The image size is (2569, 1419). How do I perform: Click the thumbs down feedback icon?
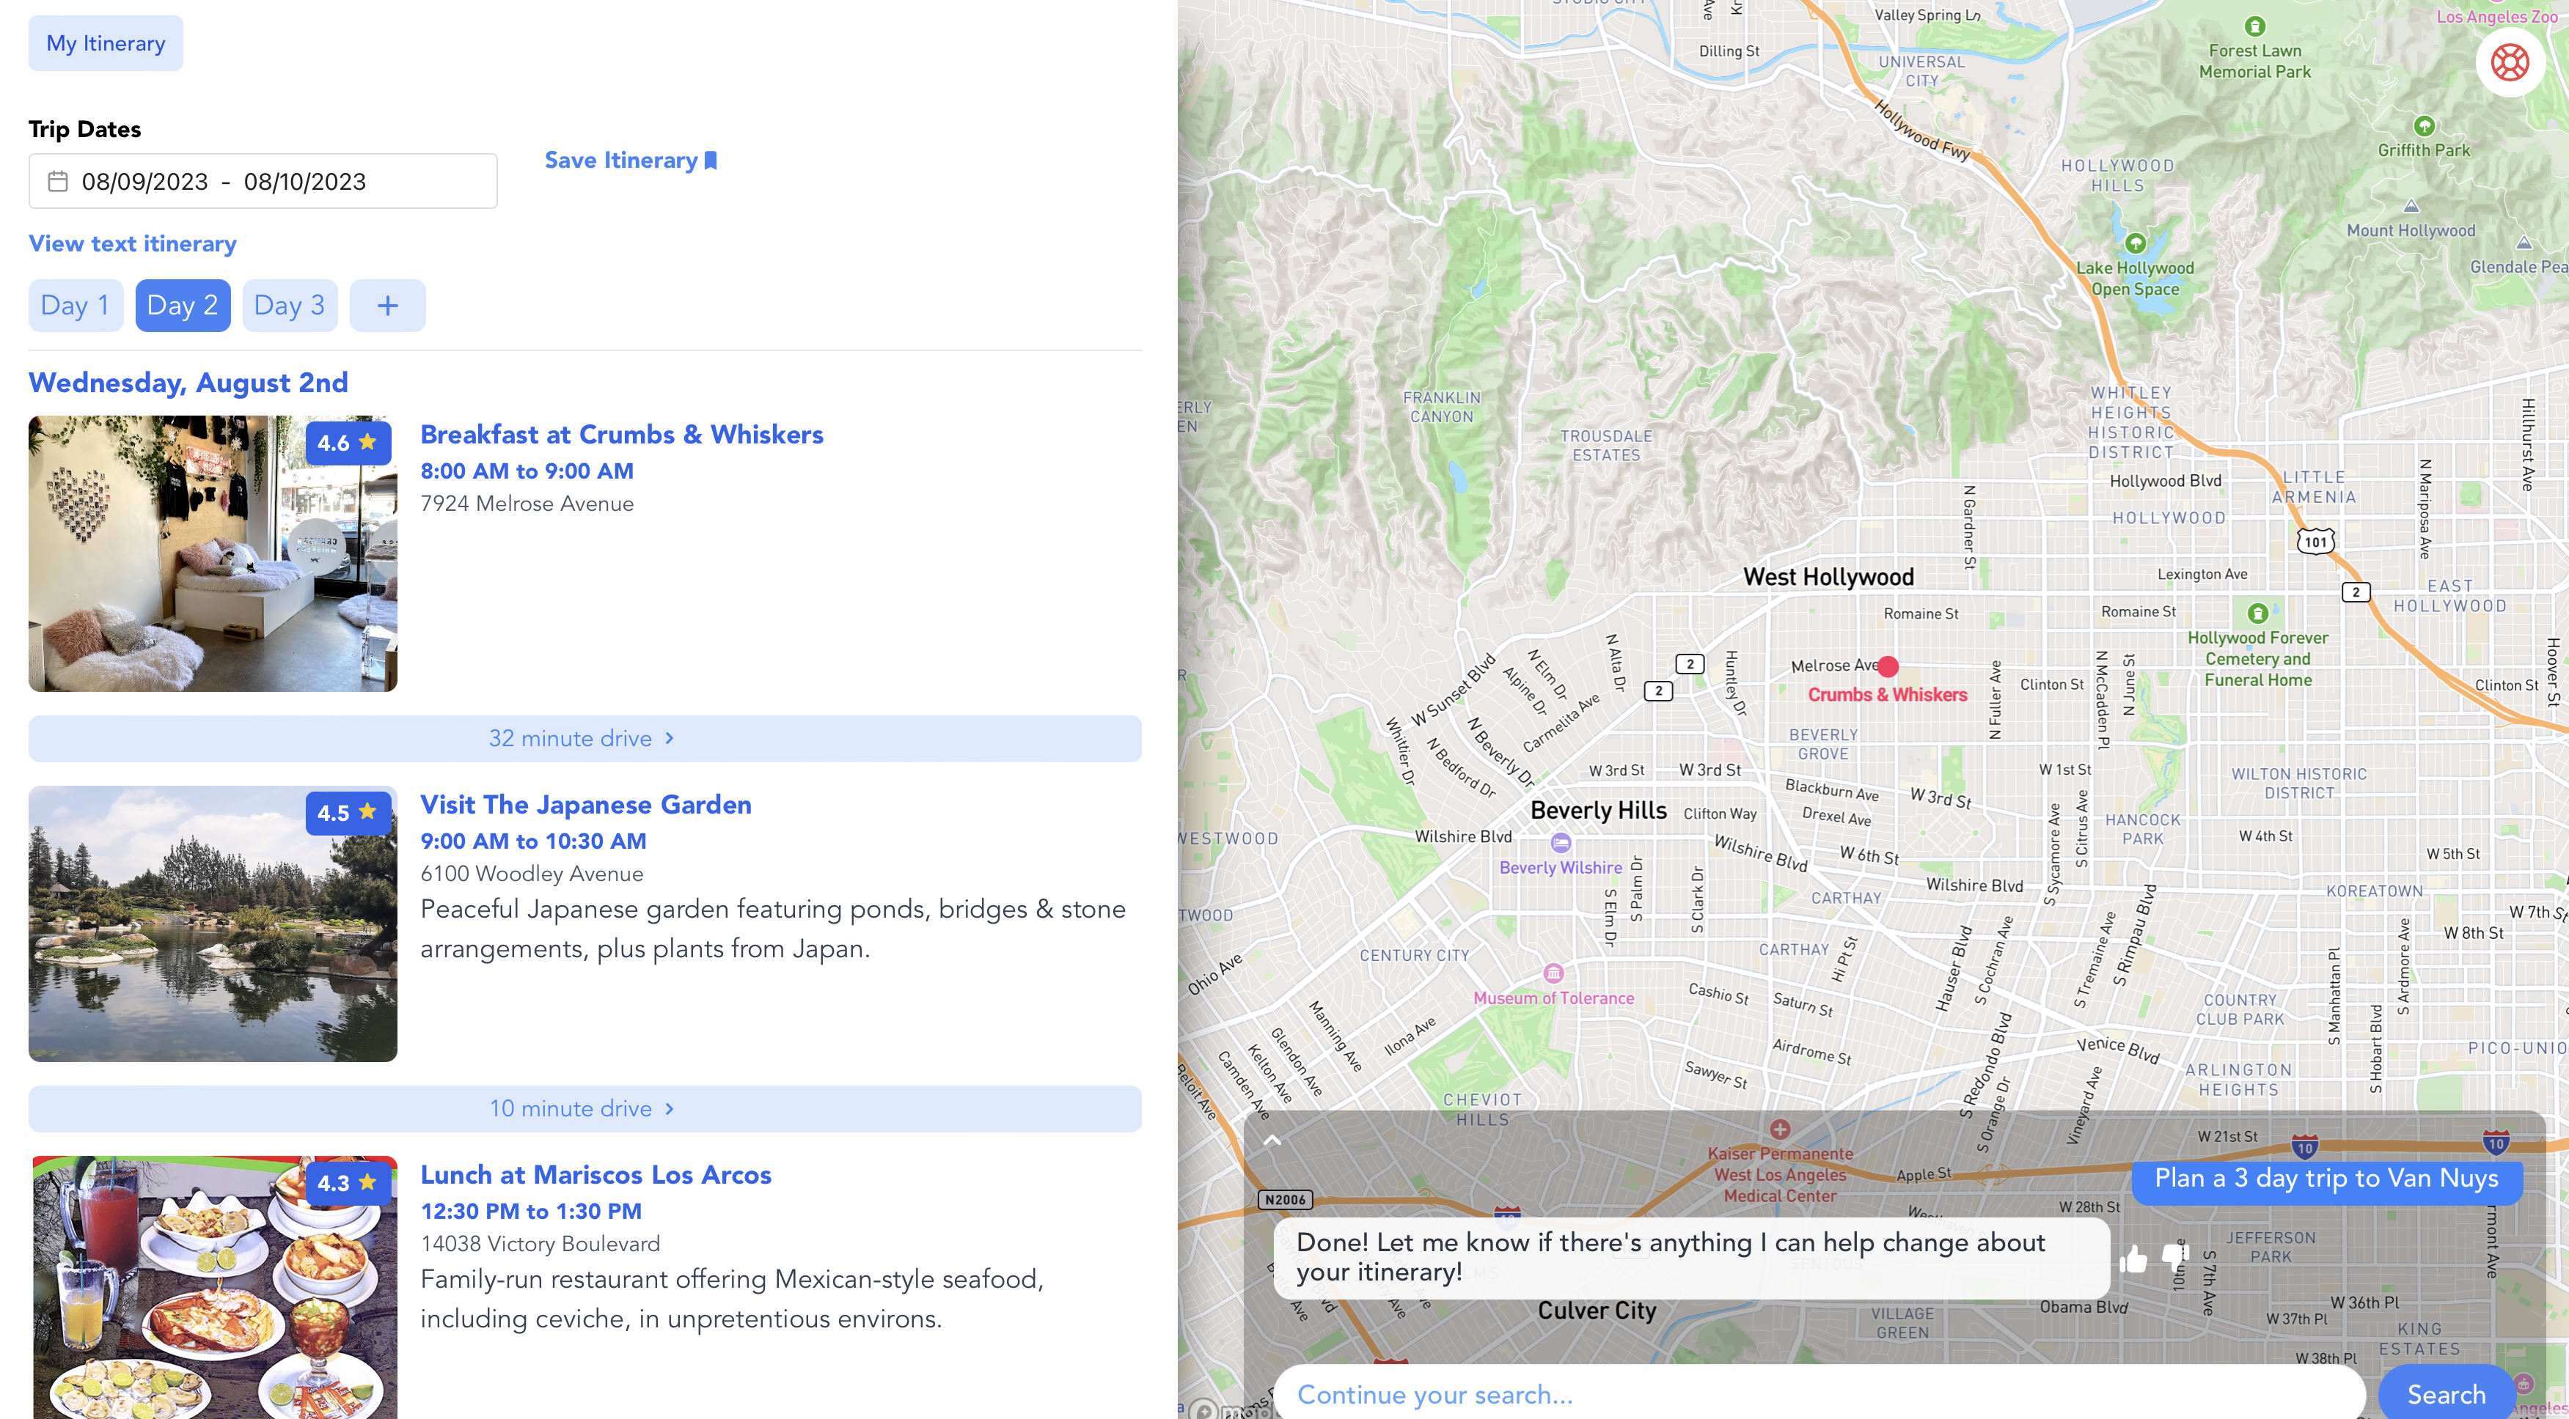click(2175, 1256)
